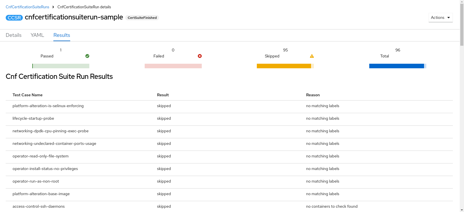Click the Passed progress bar
The image size is (464, 212).
tap(61, 66)
